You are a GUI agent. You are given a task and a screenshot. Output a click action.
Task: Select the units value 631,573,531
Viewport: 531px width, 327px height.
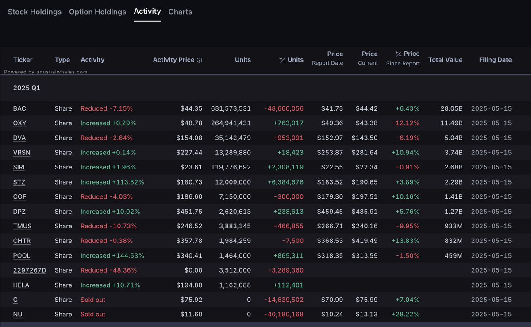(231, 108)
